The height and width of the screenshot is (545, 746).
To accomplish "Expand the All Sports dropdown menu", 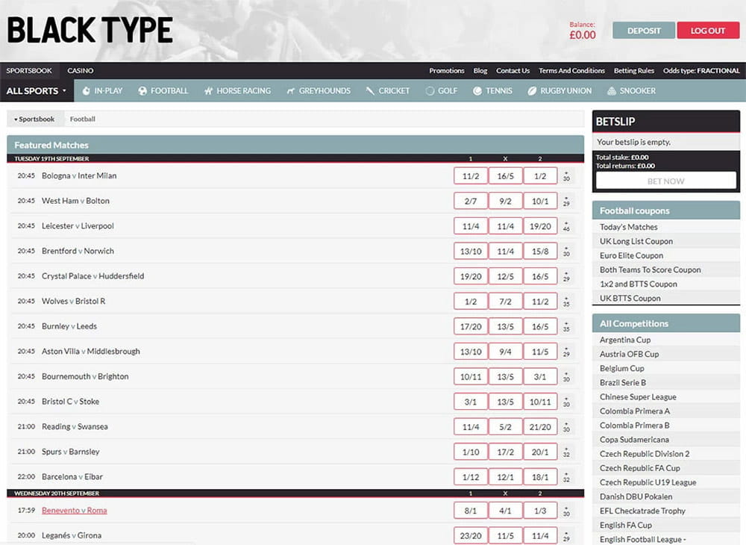I will coord(37,91).
